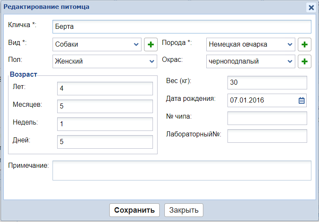Open the calendar picker for Дата рождения

[302, 100]
